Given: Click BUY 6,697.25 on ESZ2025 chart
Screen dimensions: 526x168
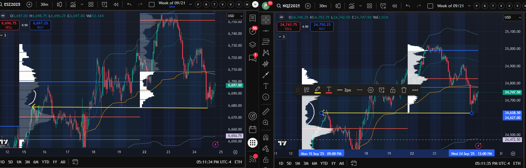Looking at the screenshot, I should tap(40, 25).
